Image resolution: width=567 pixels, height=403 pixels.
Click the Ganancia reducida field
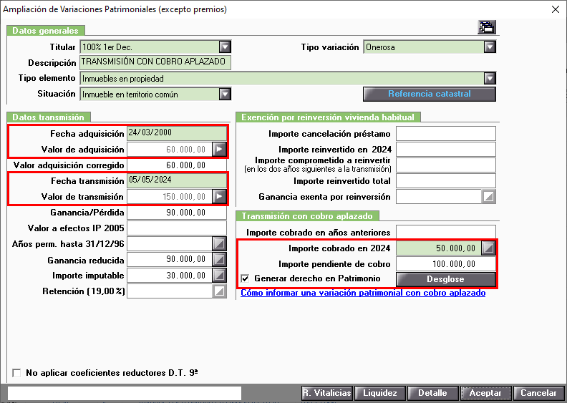169,260
